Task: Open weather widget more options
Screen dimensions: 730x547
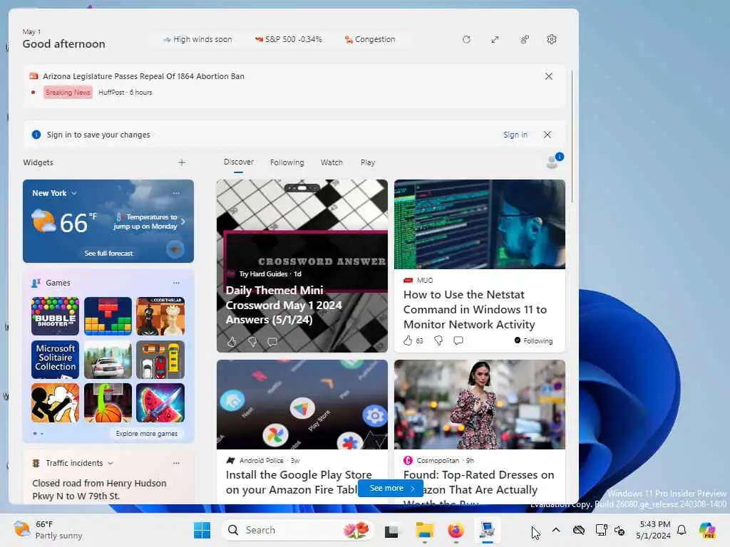Action: pos(176,193)
